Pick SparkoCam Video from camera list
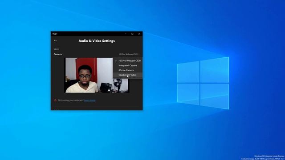 point(128,75)
